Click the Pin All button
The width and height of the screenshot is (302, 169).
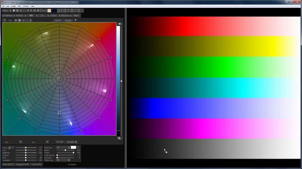58,20
